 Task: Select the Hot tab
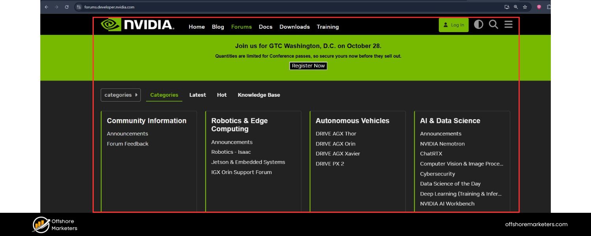222,95
